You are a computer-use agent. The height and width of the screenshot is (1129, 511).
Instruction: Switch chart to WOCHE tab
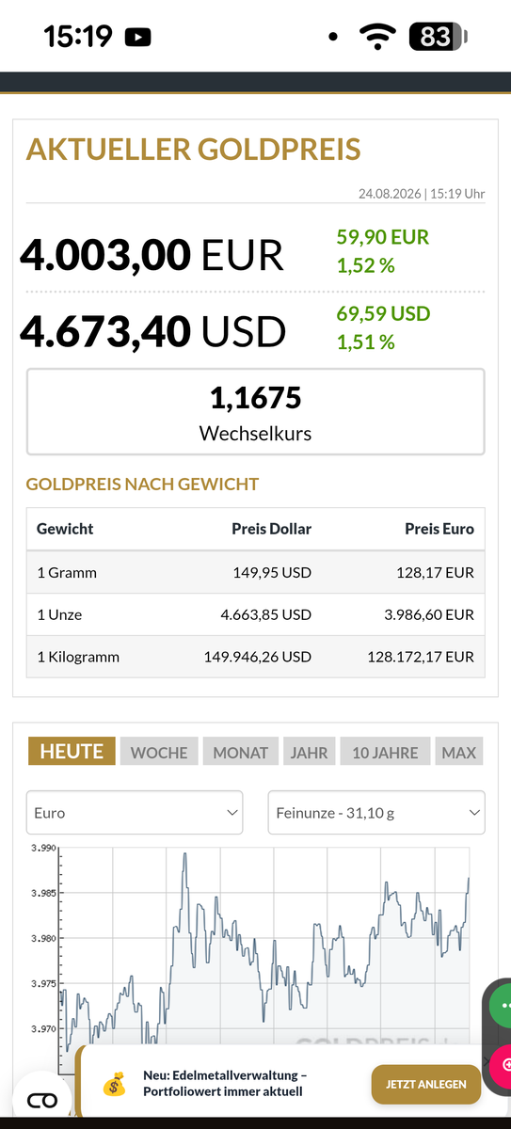point(159,752)
